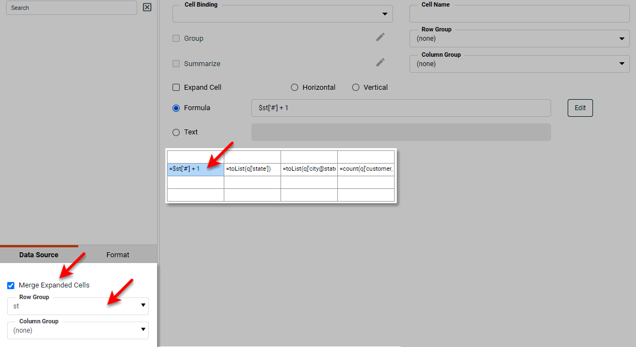Edit Summarize settings using its pencil icon
Viewport: 636px width, 347px height.
point(380,62)
